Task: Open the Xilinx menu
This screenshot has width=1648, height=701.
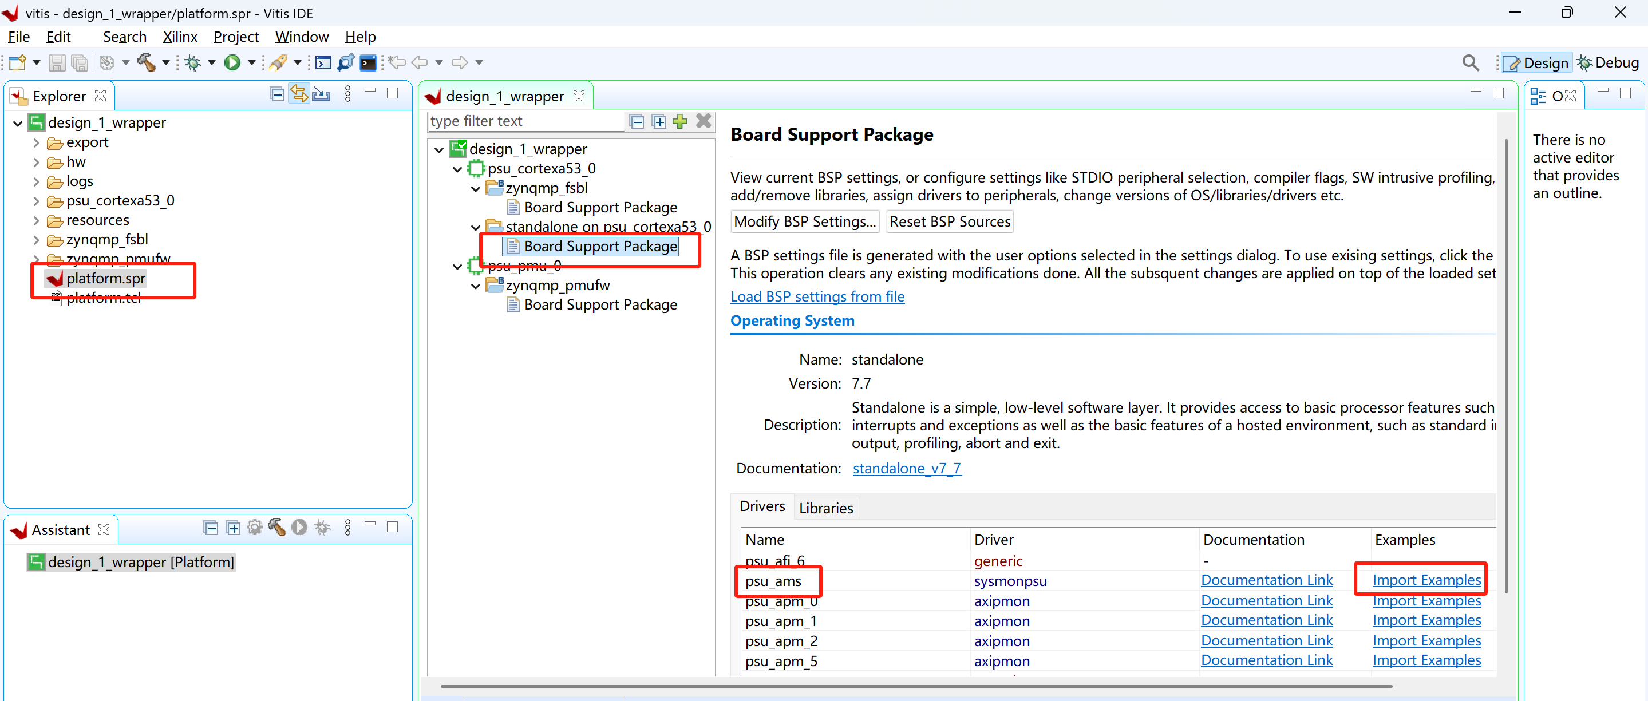Action: point(180,37)
